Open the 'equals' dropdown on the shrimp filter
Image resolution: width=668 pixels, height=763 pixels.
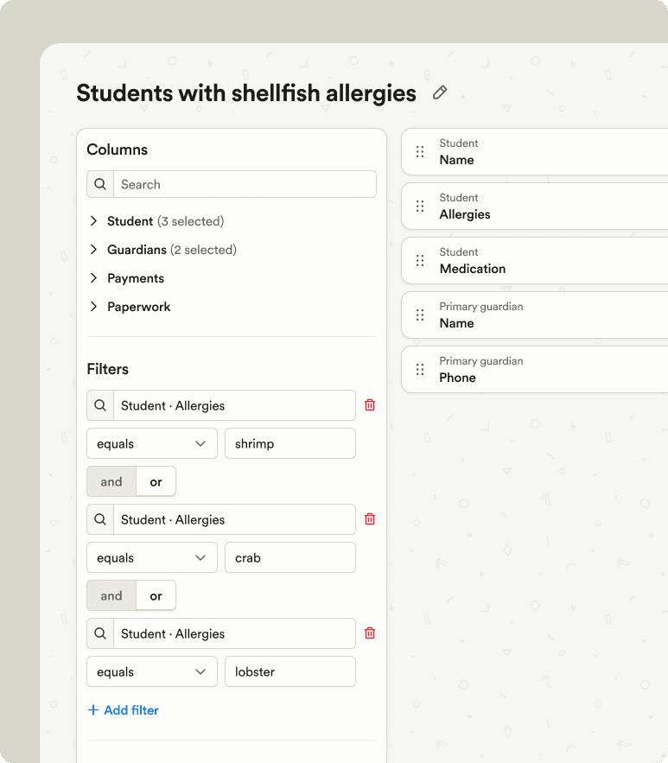pos(151,443)
